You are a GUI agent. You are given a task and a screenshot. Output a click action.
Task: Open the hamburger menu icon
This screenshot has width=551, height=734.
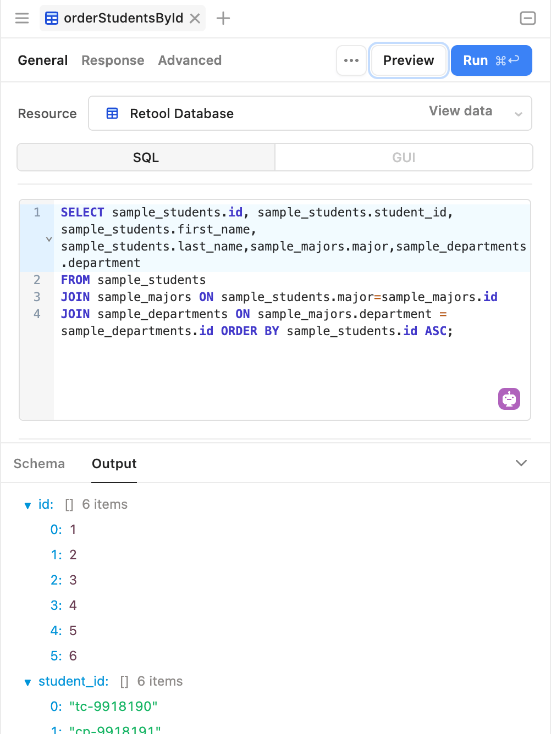click(x=22, y=18)
